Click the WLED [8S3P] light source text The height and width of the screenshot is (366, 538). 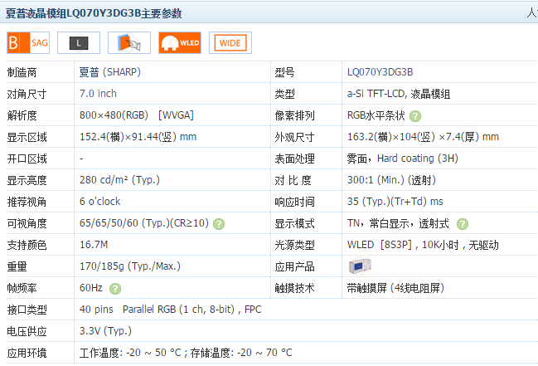tap(379, 245)
